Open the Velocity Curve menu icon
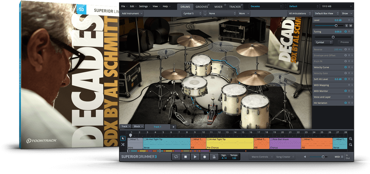 pos(349,67)
